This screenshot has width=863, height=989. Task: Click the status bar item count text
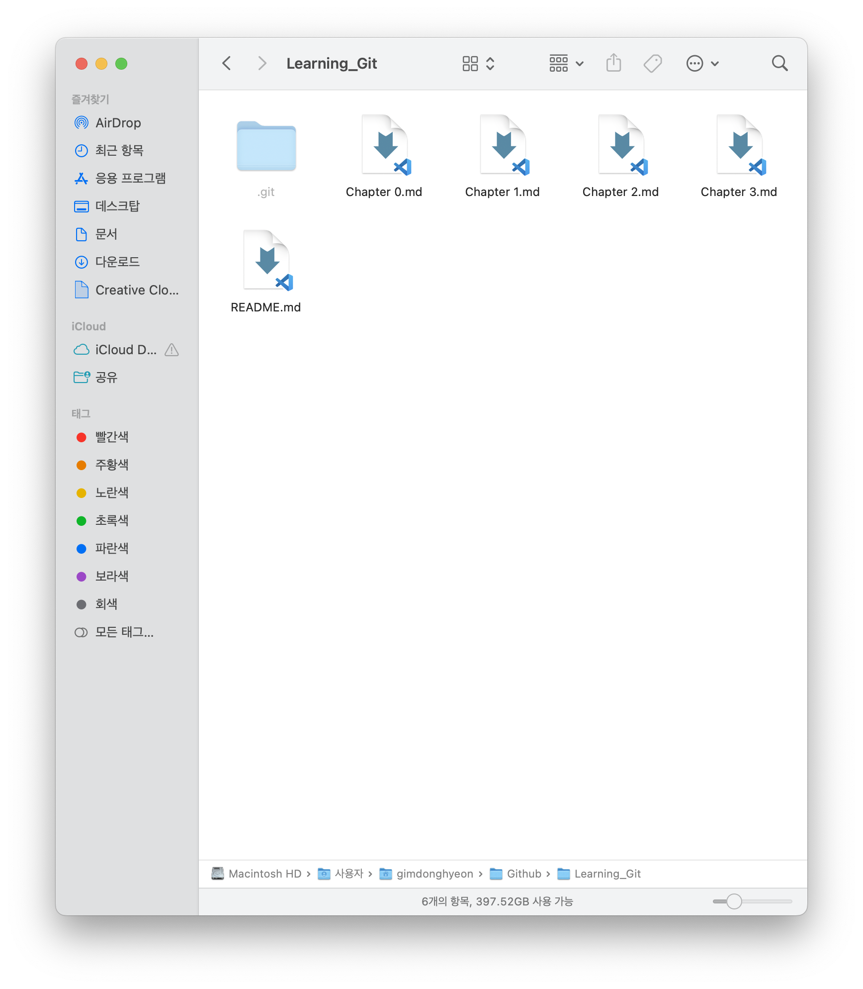[497, 901]
